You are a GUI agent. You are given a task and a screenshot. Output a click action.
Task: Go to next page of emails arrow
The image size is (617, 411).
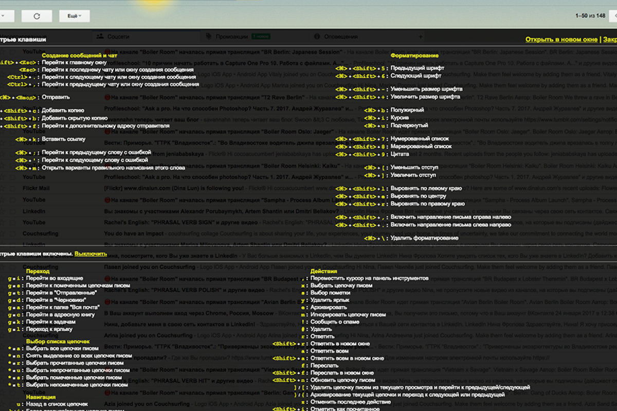click(614, 16)
